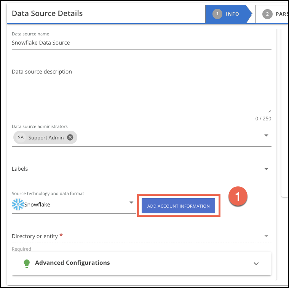Click the green lightbulb icon
This screenshot has width=289, height=288.
[27, 263]
